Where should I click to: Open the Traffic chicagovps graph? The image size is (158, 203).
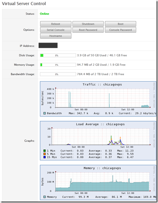pos(98,99)
